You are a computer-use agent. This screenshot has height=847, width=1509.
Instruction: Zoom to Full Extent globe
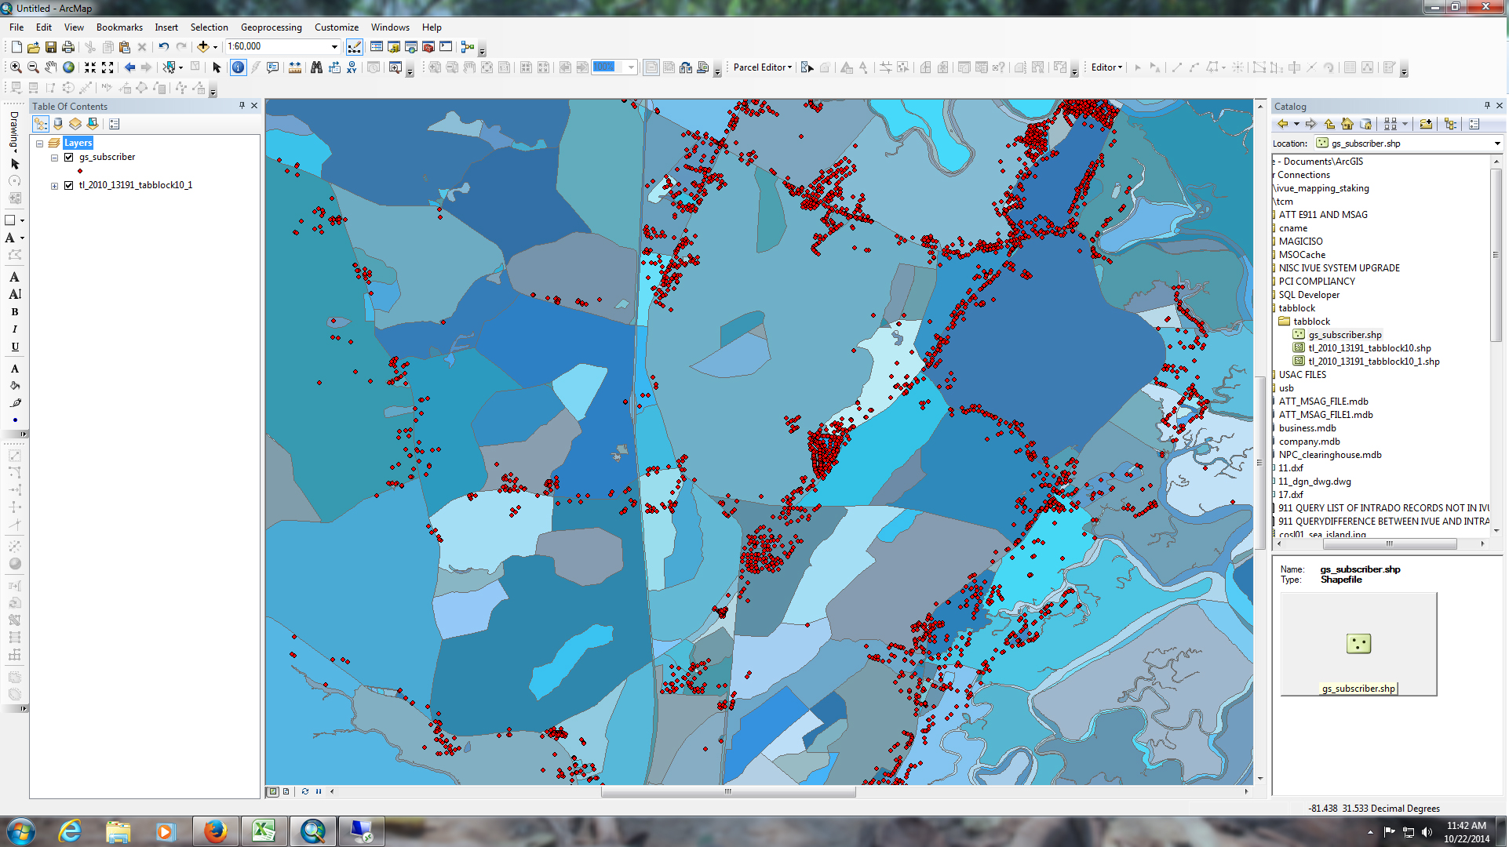[69, 67]
